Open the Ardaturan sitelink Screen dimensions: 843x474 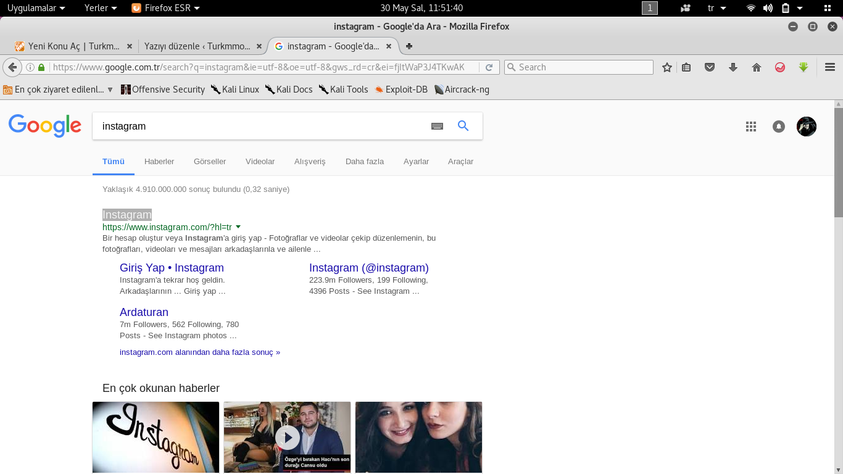point(144,312)
